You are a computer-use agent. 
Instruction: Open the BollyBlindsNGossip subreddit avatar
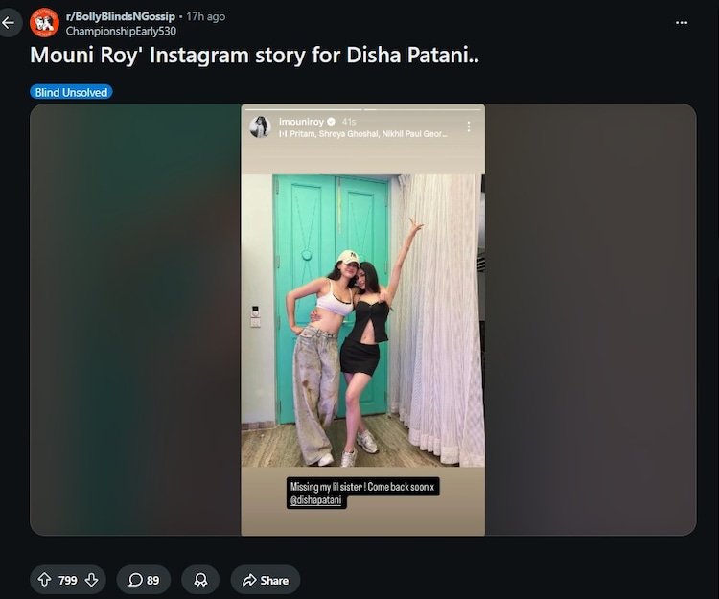(44, 22)
